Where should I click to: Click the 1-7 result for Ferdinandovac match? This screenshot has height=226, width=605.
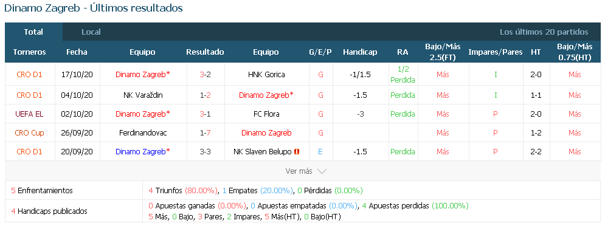[x=206, y=132]
